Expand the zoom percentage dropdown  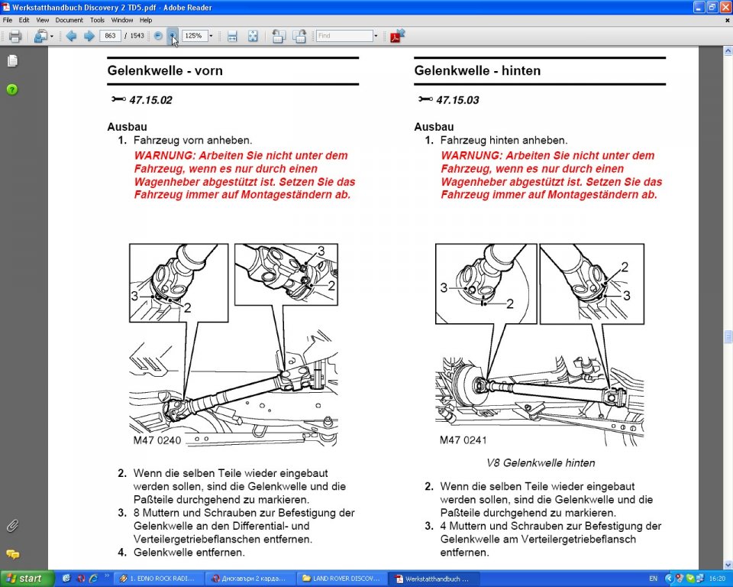(x=211, y=36)
